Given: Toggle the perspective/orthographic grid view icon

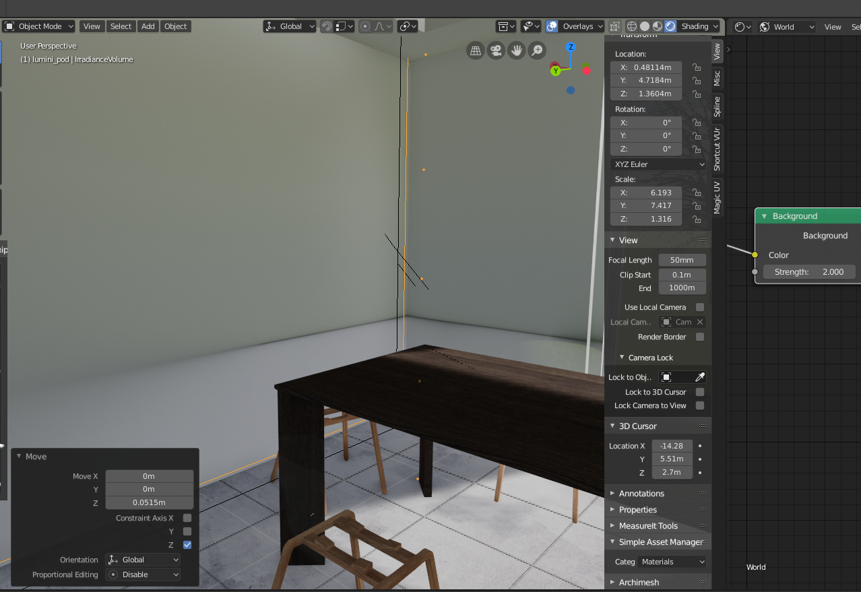Looking at the screenshot, I should (x=476, y=50).
